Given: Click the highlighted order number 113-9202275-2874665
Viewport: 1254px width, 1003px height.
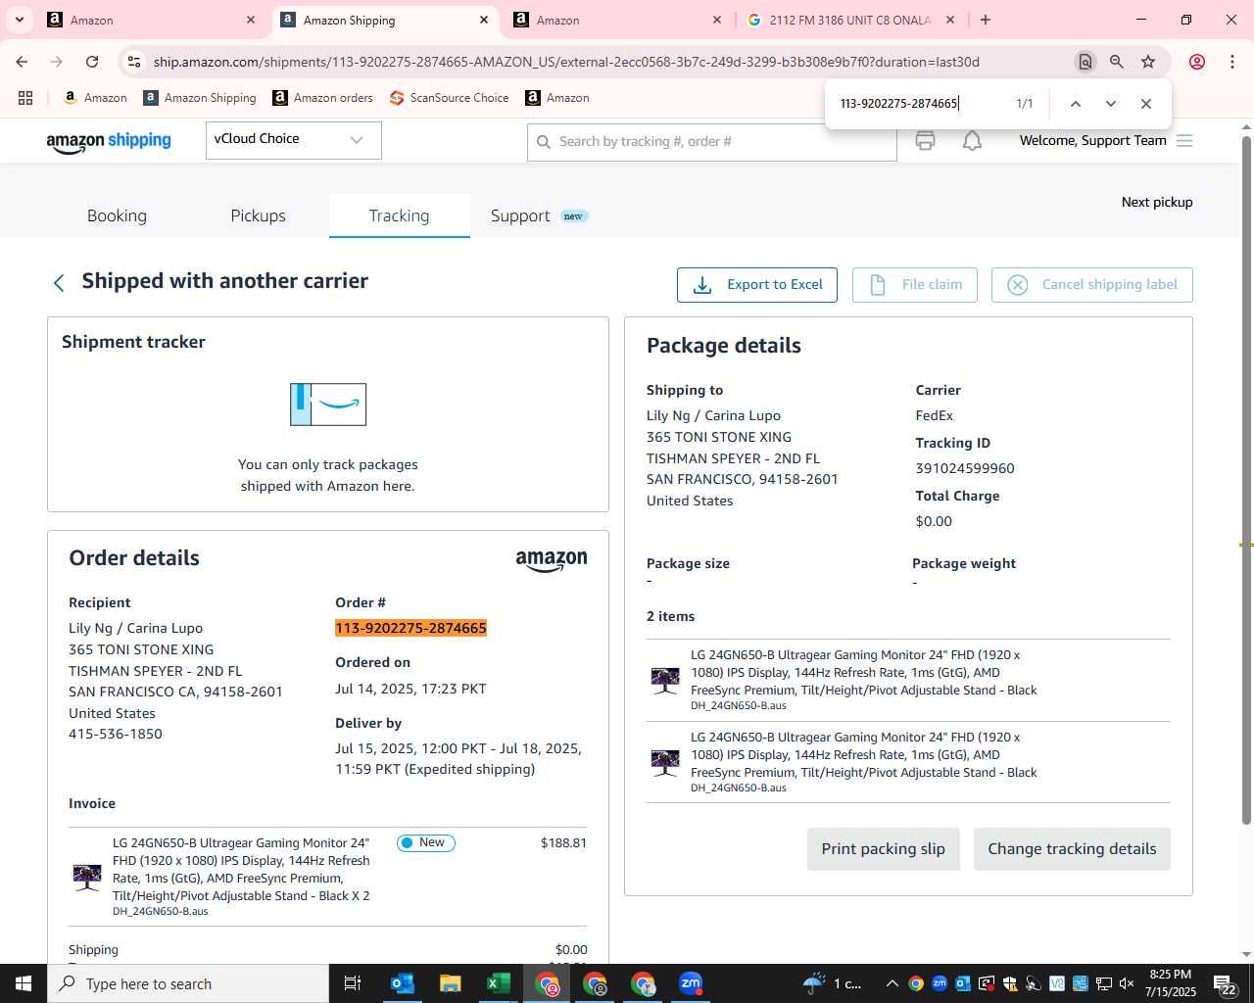Looking at the screenshot, I should (410, 628).
